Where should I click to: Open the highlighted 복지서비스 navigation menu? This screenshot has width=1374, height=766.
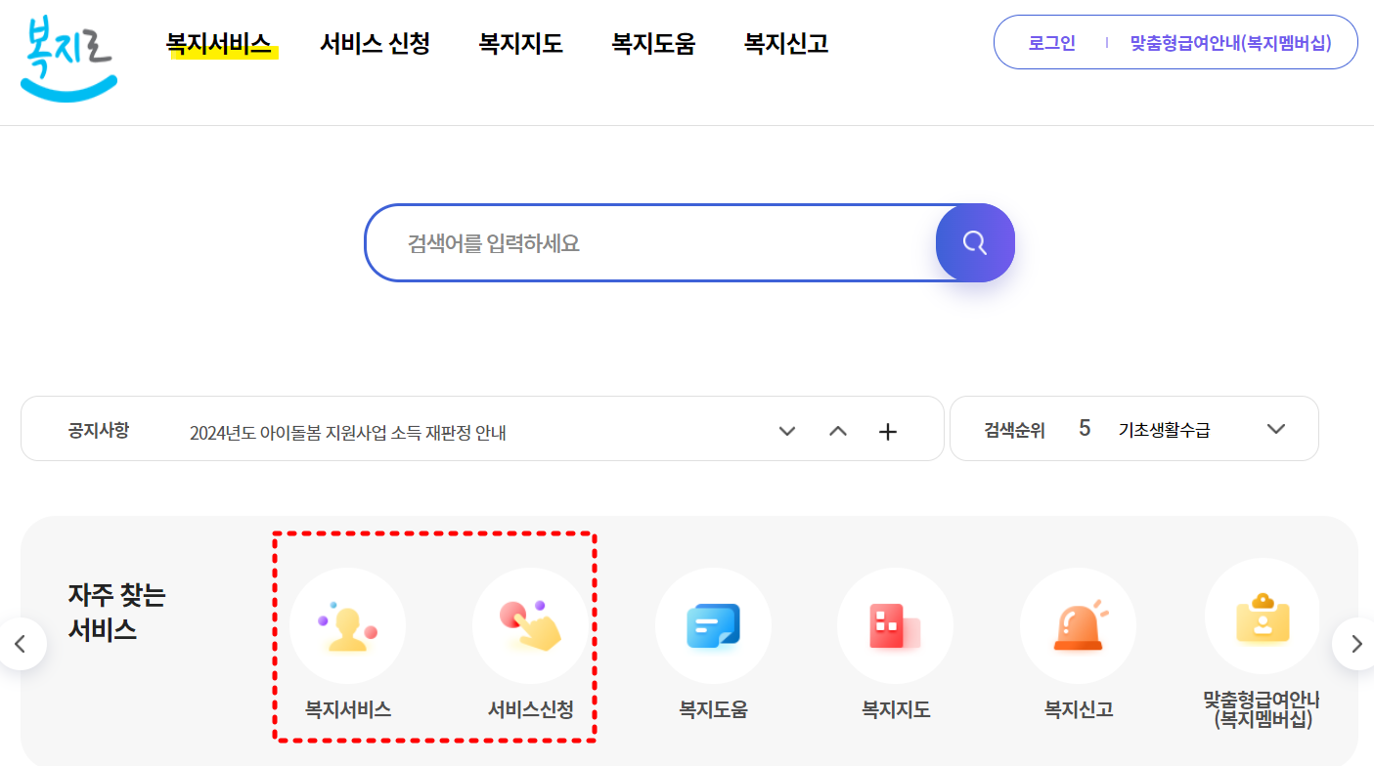coord(221,43)
